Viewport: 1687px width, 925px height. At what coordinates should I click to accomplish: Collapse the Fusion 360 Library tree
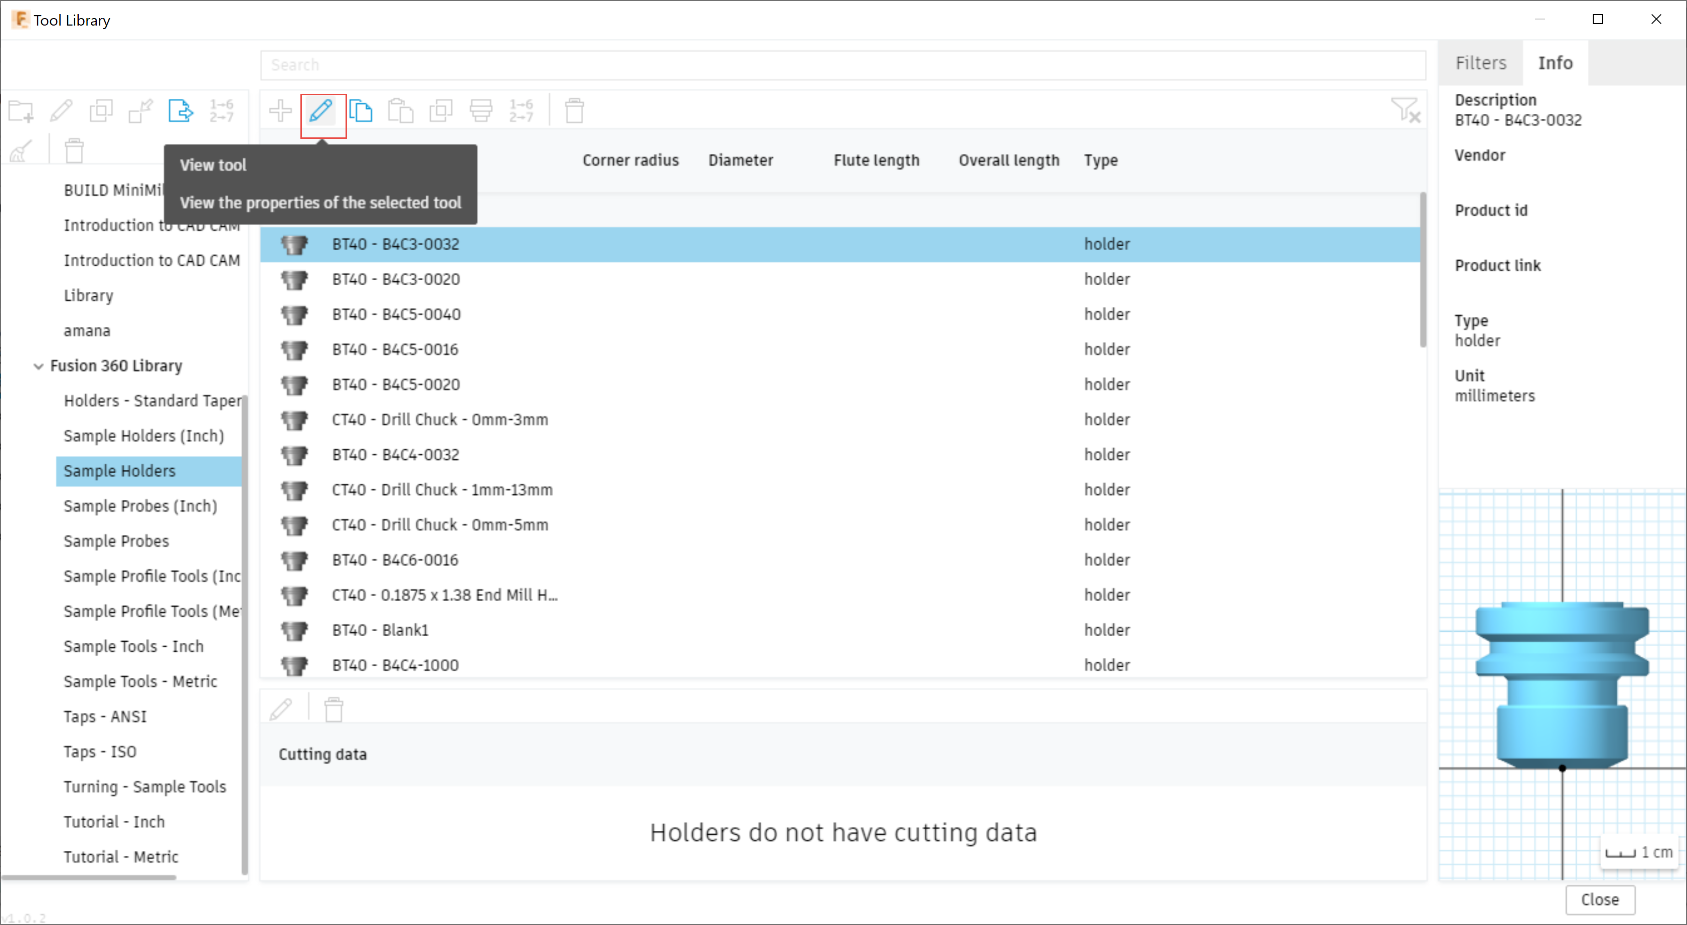(x=39, y=366)
